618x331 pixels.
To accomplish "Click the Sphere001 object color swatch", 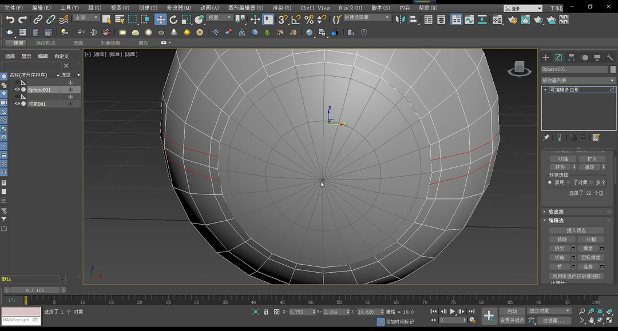I will point(613,69).
